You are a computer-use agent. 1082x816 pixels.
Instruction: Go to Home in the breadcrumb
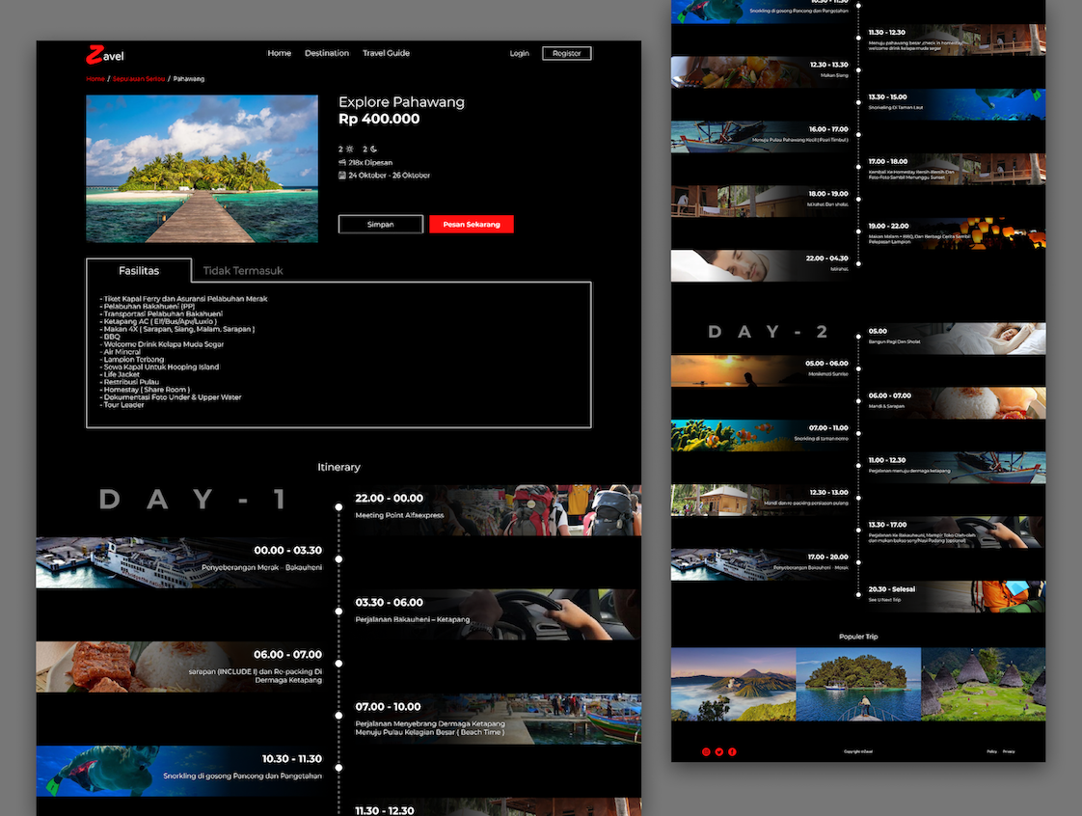coord(95,79)
